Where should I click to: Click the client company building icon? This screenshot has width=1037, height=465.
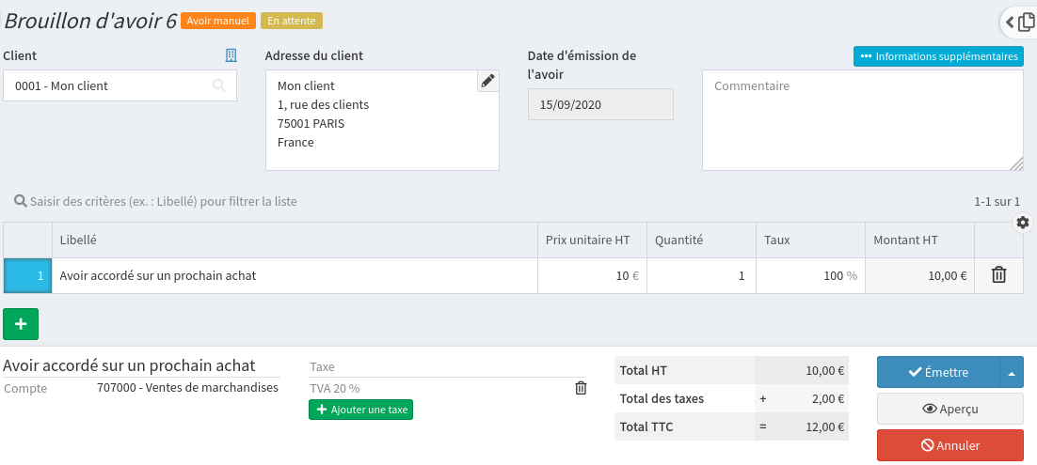(231, 56)
